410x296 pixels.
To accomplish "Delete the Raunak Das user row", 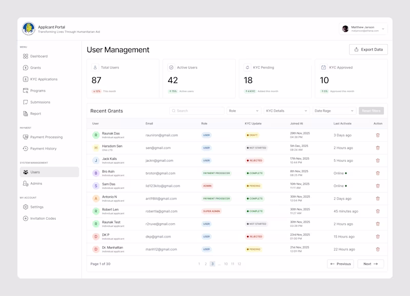I will pos(378,135).
